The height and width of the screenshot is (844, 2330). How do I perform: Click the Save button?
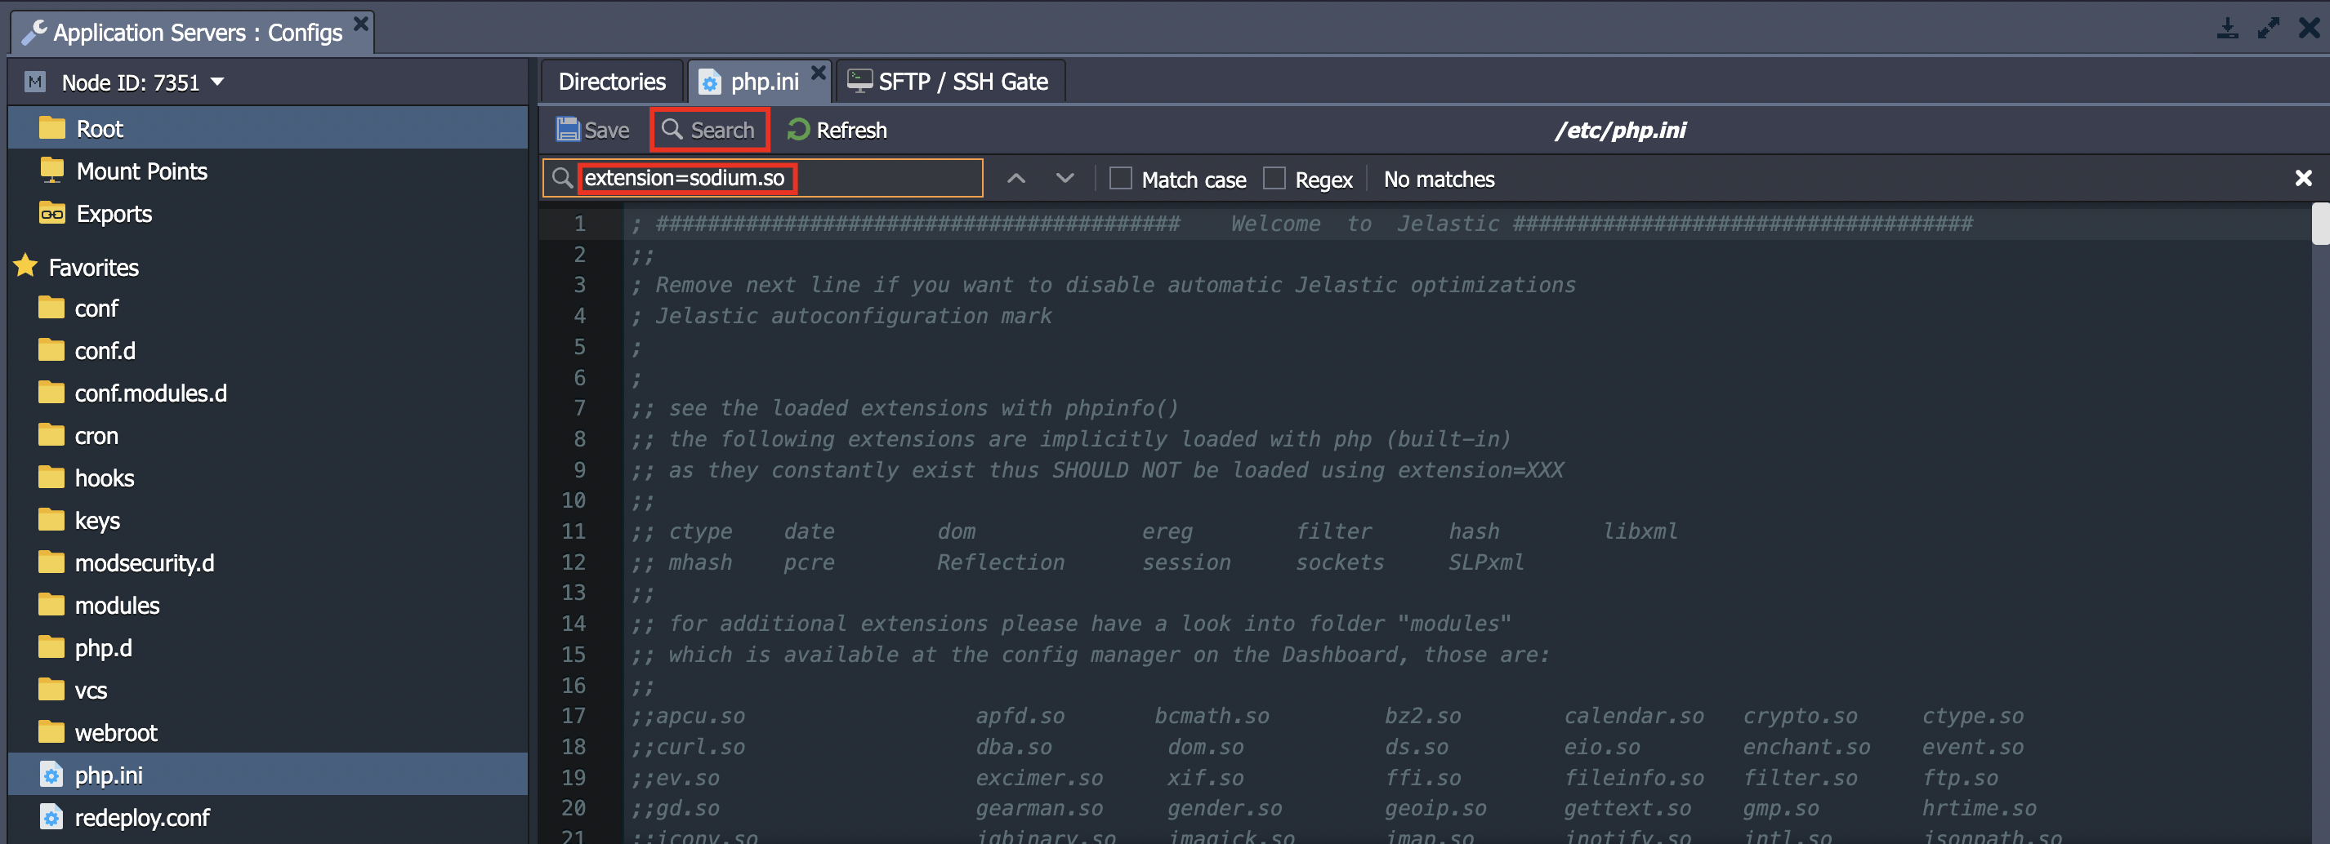(592, 130)
